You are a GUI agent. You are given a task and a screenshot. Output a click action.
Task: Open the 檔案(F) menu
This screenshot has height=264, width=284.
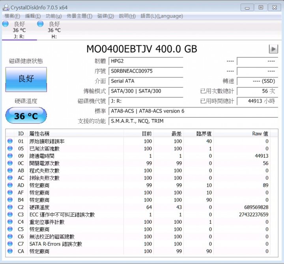[x=12, y=16]
